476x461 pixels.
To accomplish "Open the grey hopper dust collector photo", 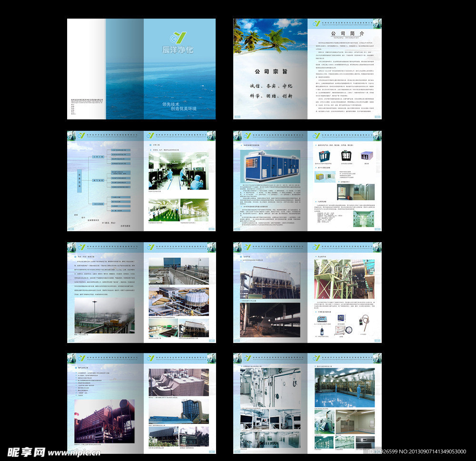I will pyautogui.click(x=179, y=383).
